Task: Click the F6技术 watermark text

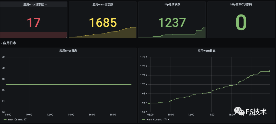Action: coord(256,112)
